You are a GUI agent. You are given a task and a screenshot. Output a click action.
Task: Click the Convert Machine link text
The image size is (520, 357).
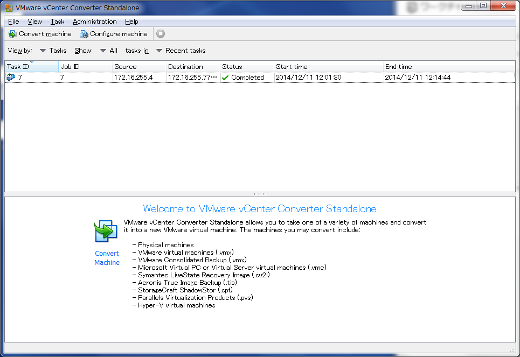(x=107, y=258)
